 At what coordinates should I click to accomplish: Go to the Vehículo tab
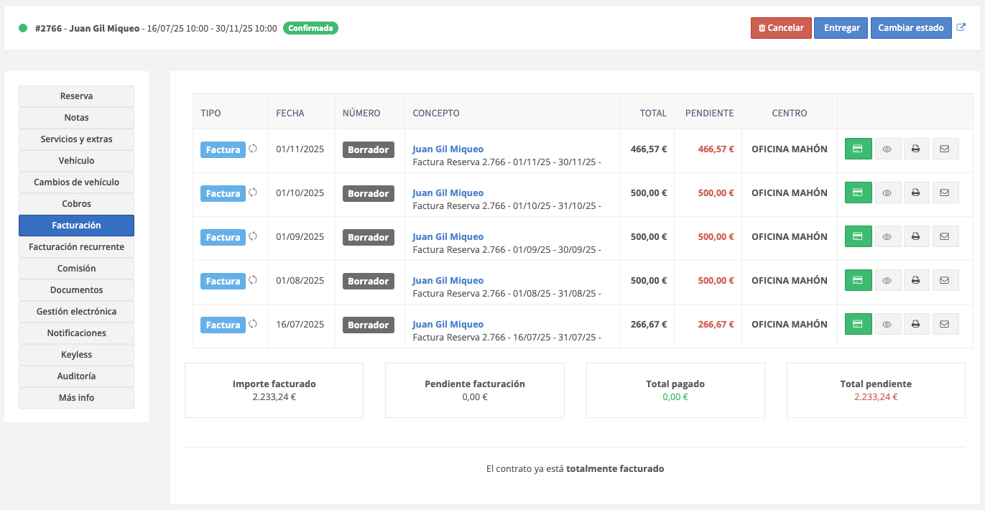coord(76,161)
